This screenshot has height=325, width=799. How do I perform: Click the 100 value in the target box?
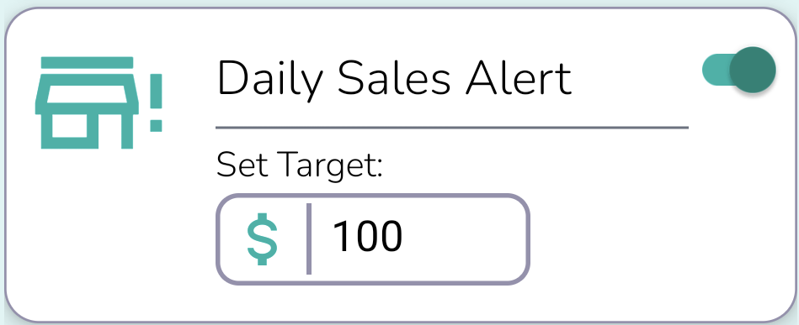(367, 237)
